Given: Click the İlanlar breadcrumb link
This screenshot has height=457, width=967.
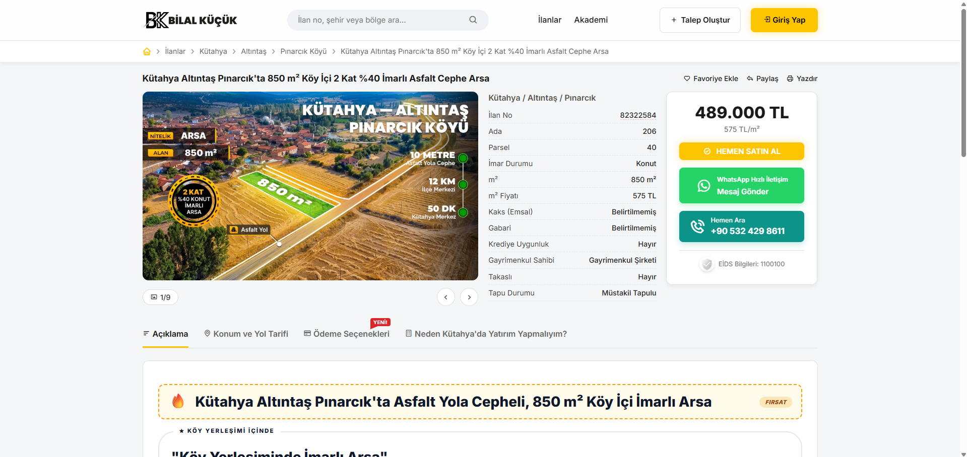Looking at the screenshot, I should (175, 51).
